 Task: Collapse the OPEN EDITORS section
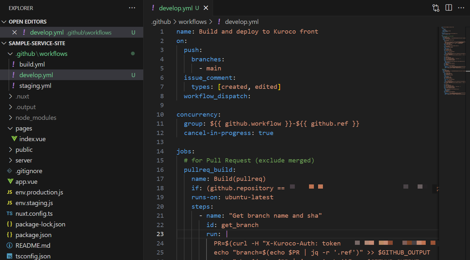coord(4,22)
